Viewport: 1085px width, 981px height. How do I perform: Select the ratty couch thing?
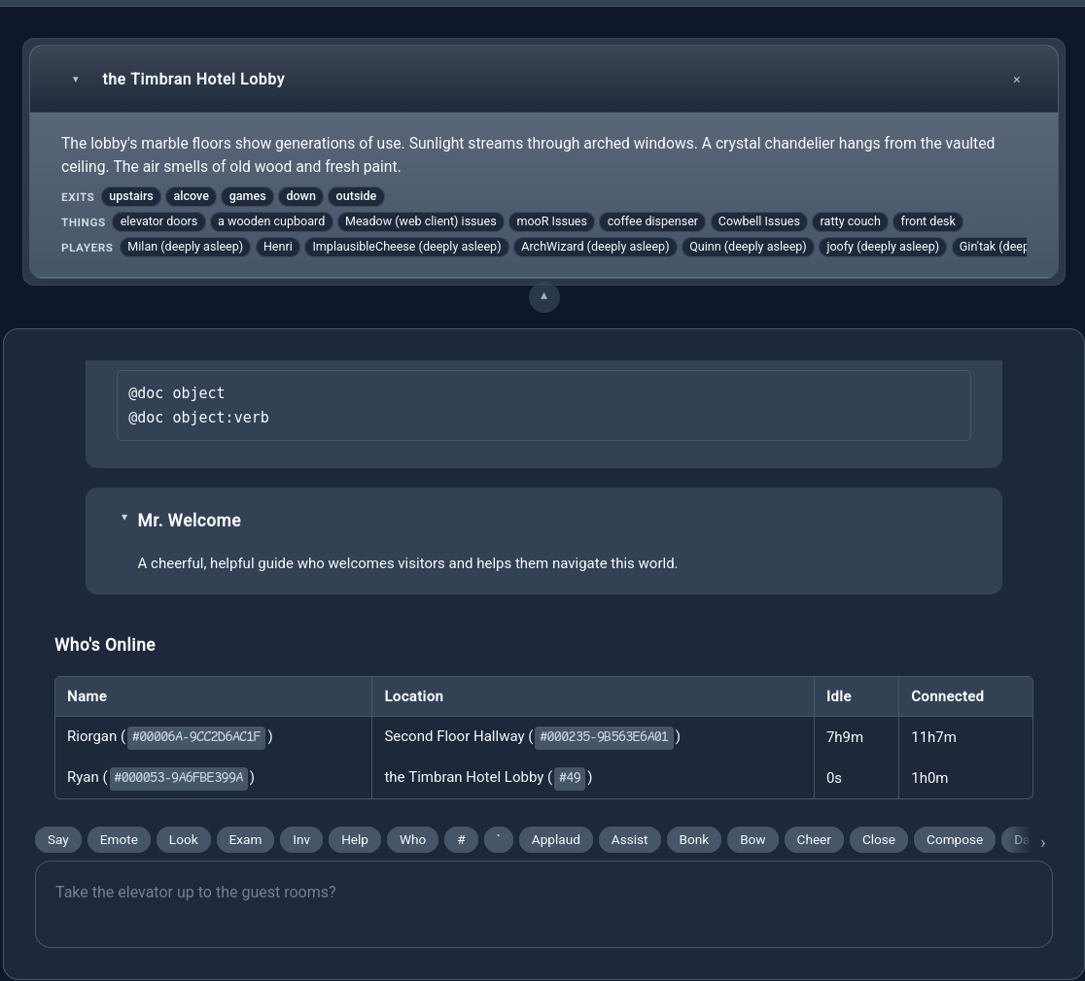pos(850,221)
